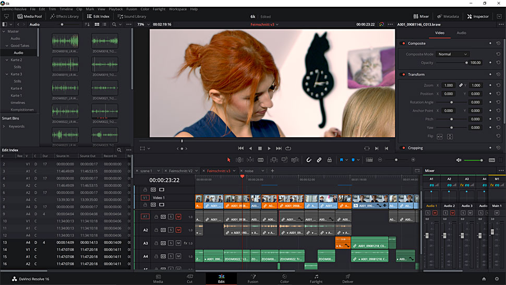Open the Fusion menu
506x285 pixels.
(130, 9)
